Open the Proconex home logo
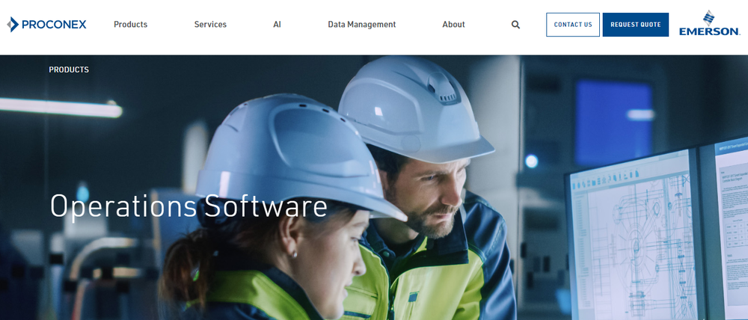748x320 pixels. tap(46, 25)
